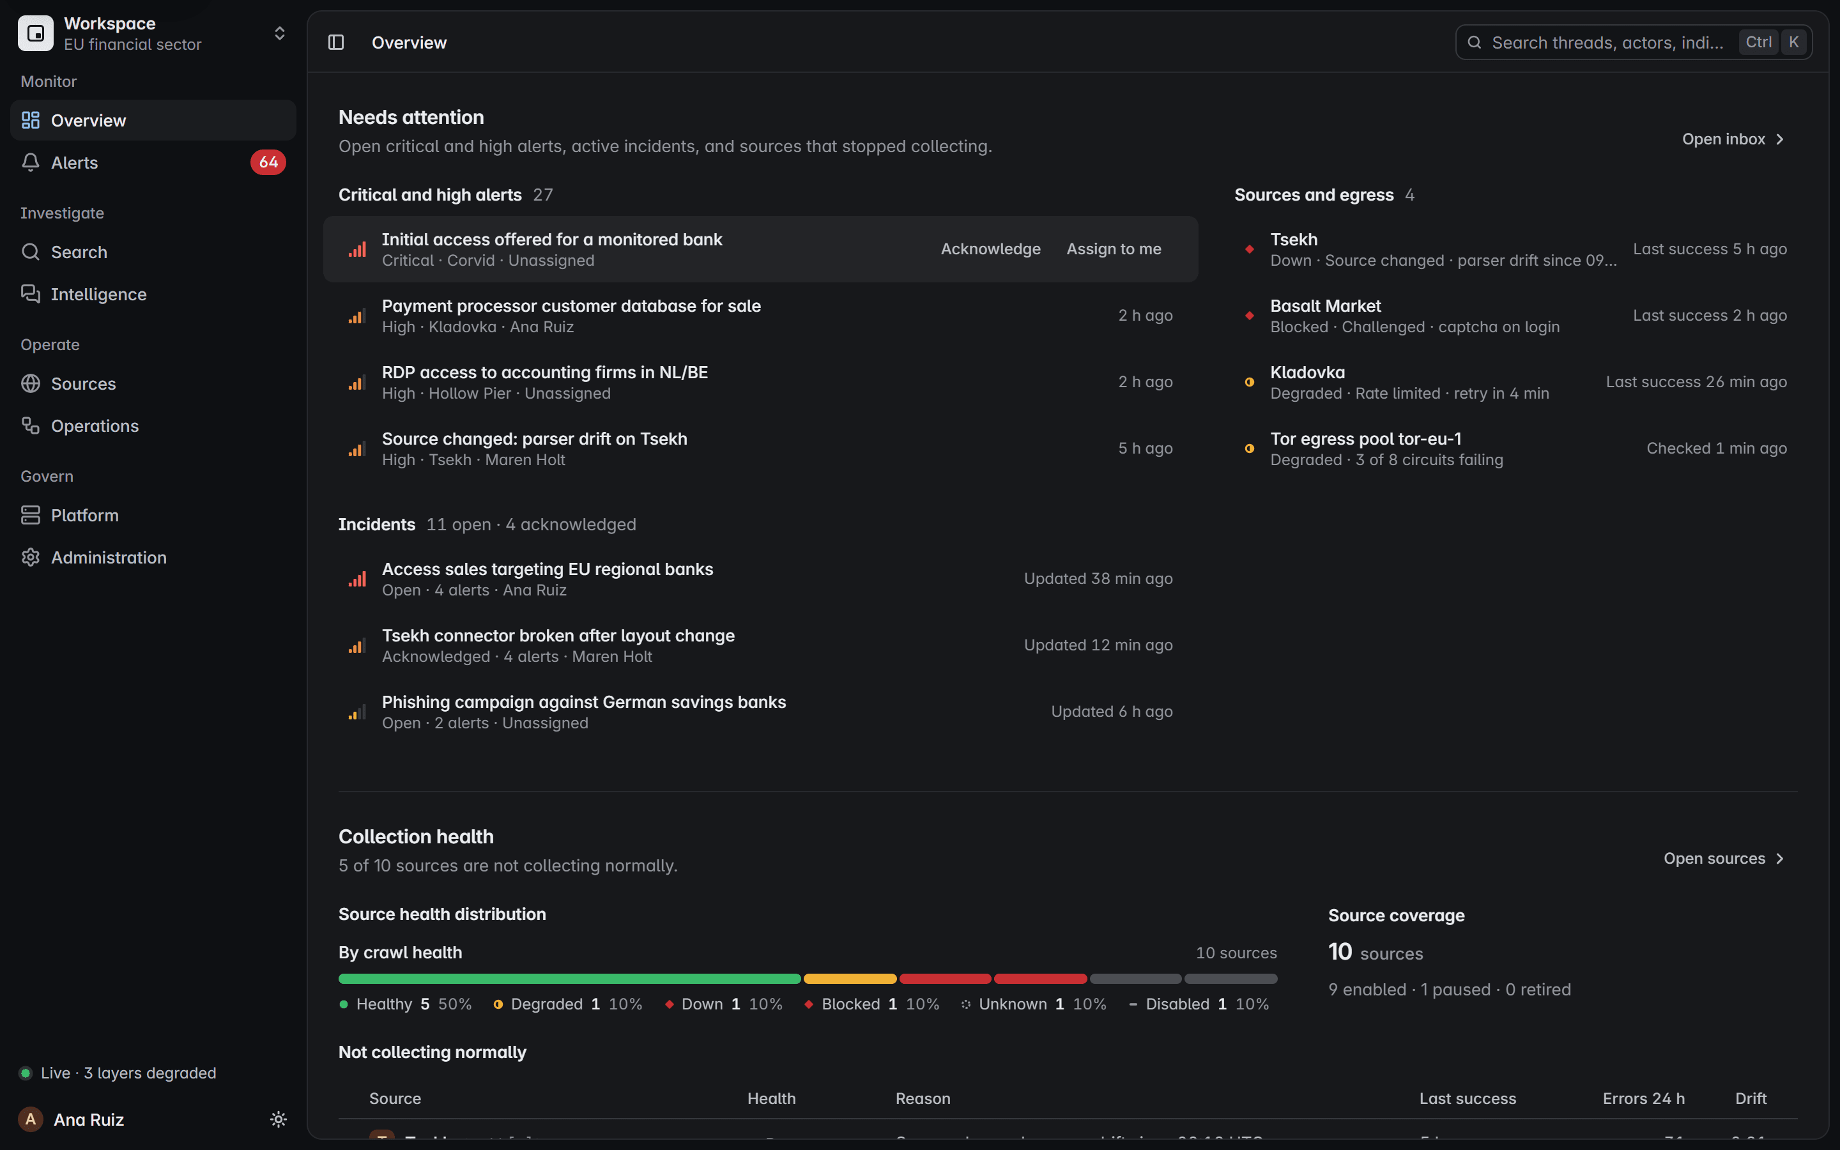
Task: Click the Live layers degraded status indicator
Action: coord(118,1073)
